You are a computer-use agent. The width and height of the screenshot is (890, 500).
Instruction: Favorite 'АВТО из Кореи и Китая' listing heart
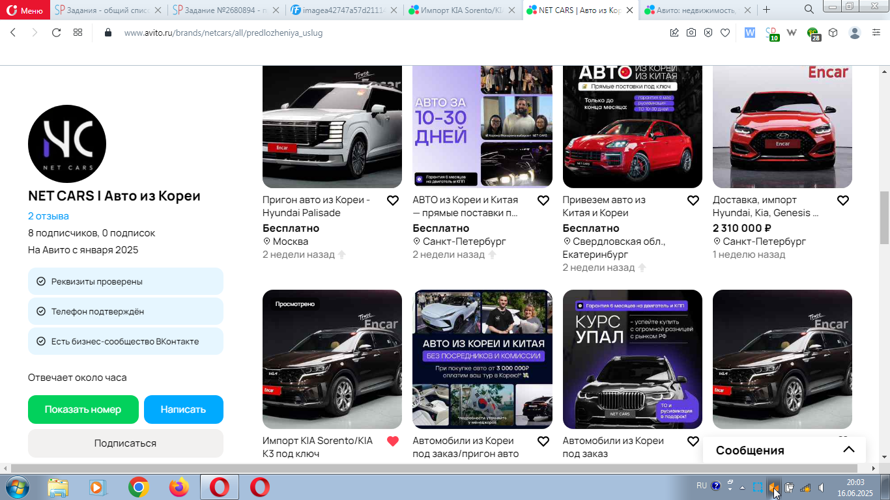543,201
